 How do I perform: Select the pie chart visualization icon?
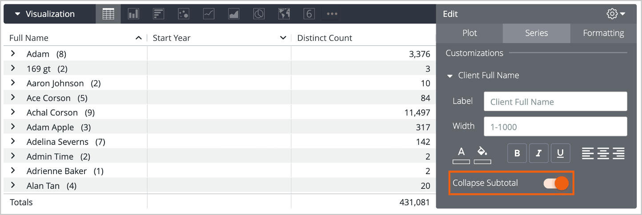[x=259, y=14]
